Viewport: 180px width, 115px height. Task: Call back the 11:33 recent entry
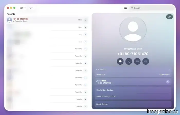tap(86, 34)
